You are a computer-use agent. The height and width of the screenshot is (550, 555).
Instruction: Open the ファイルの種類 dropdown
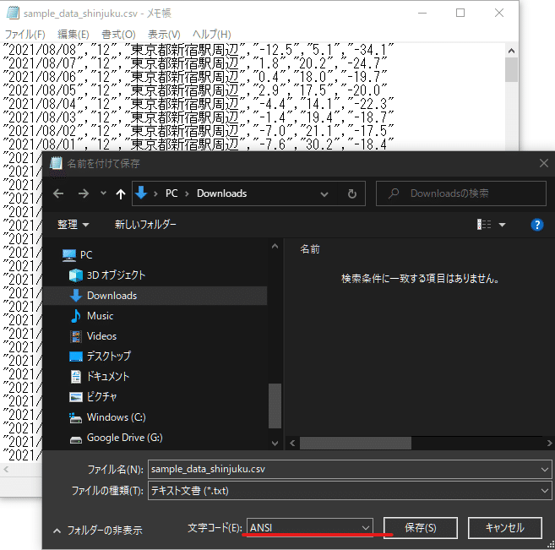click(x=350, y=491)
